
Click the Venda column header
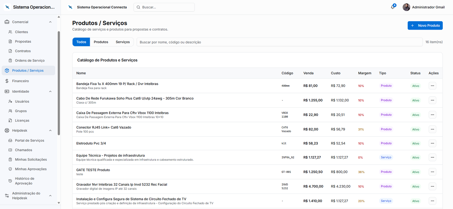tap(308, 73)
